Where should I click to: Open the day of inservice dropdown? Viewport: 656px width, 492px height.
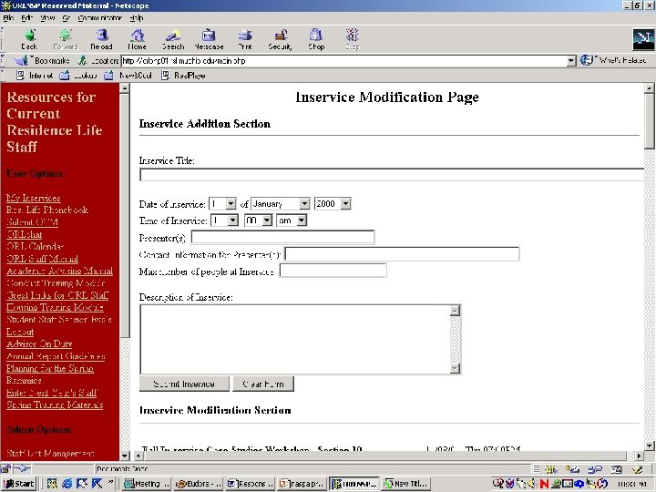(x=222, y=204)
